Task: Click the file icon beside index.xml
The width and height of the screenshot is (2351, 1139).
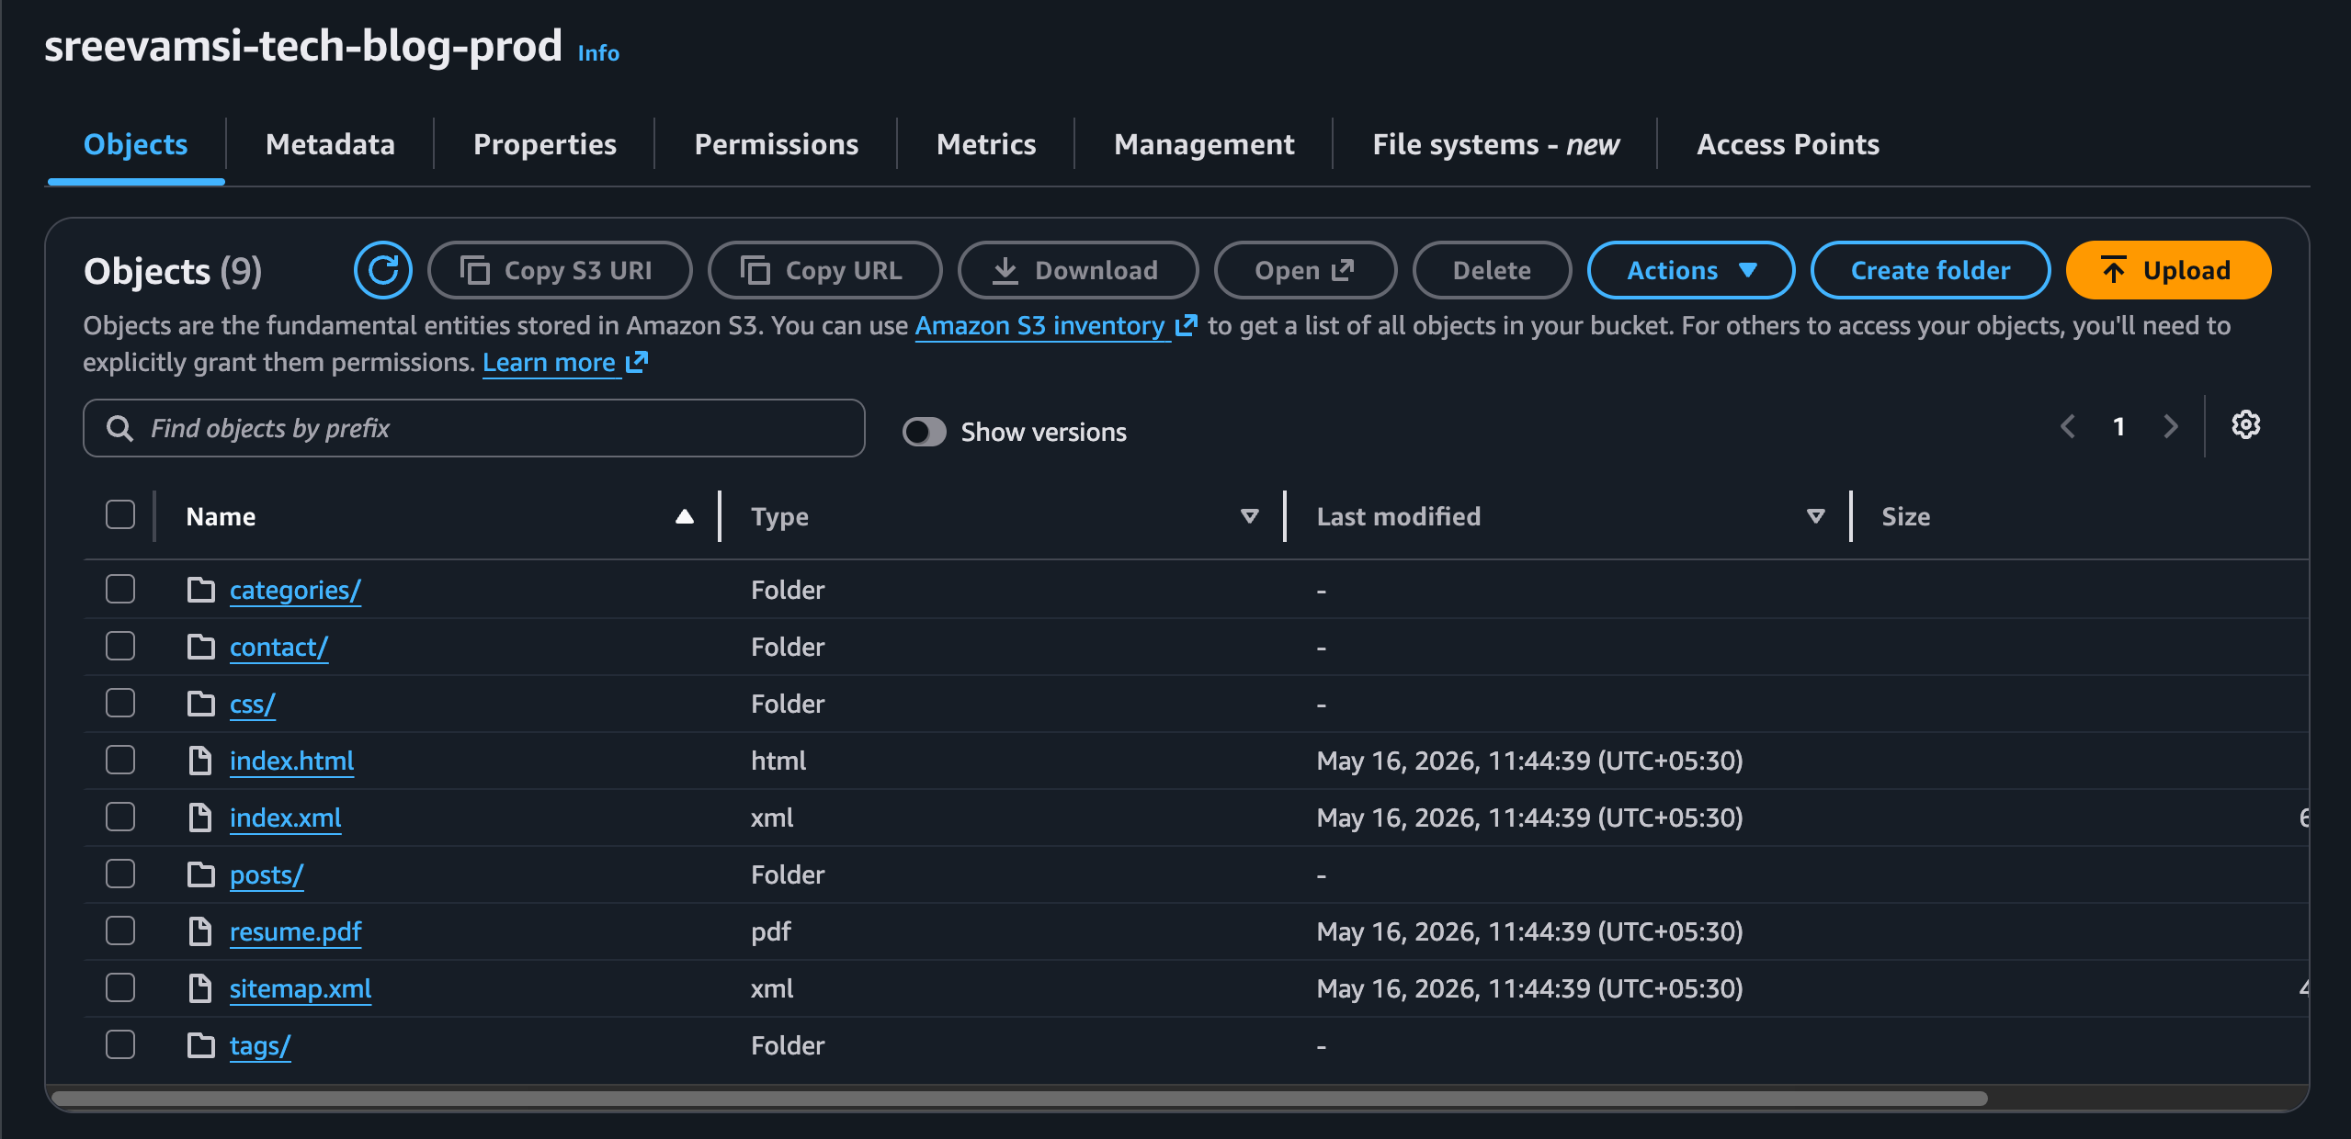Action: 199,818
